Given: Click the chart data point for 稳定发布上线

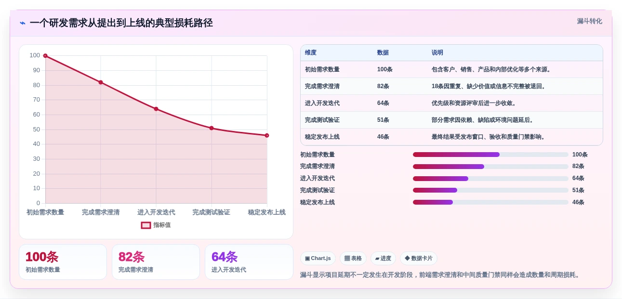Looking at the screenshot, I should (x=267, y=135).
